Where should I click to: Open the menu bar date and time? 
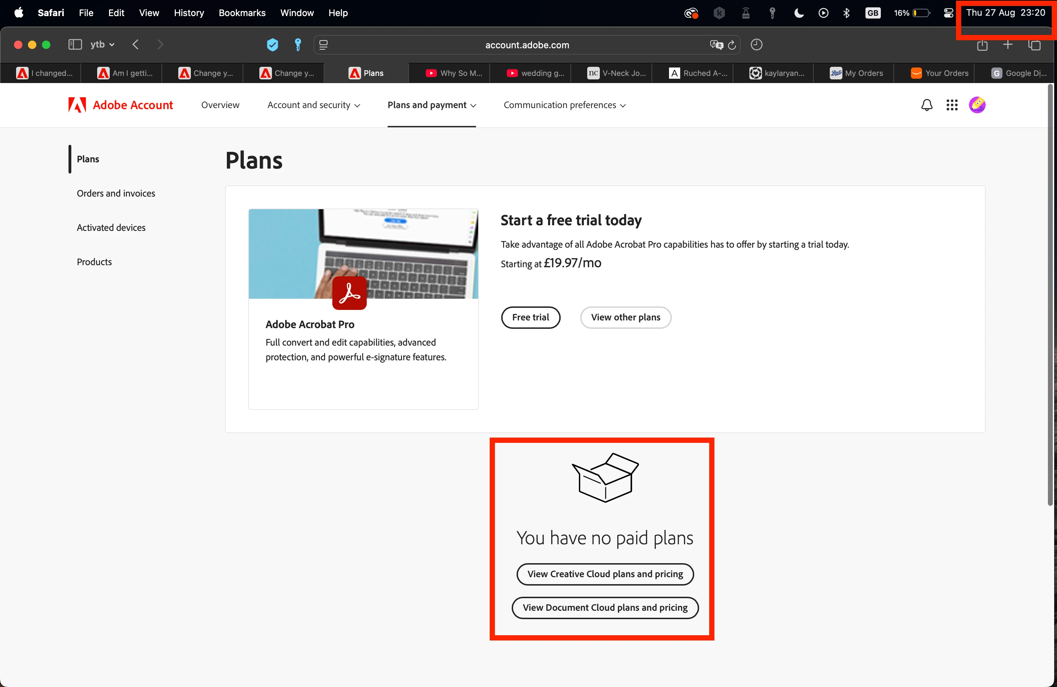1006,13
